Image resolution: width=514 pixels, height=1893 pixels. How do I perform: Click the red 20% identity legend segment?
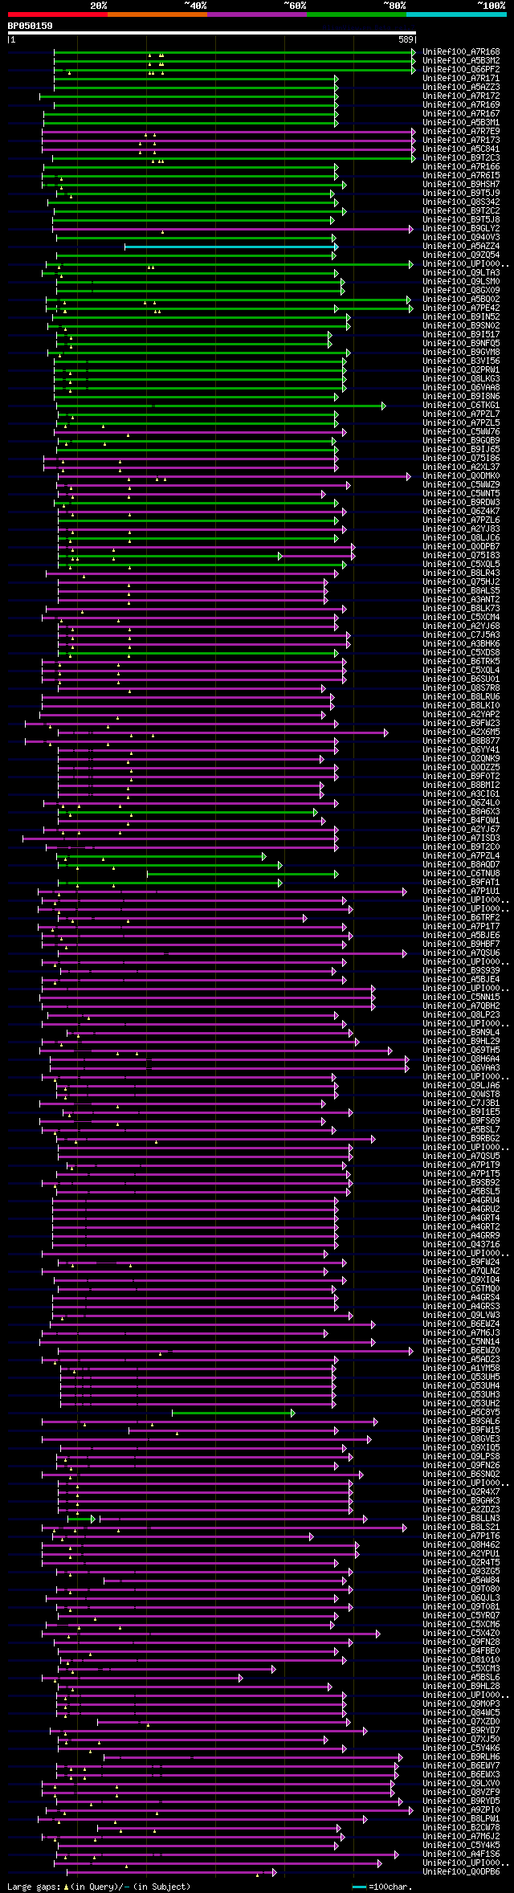(x=58, y=14)
